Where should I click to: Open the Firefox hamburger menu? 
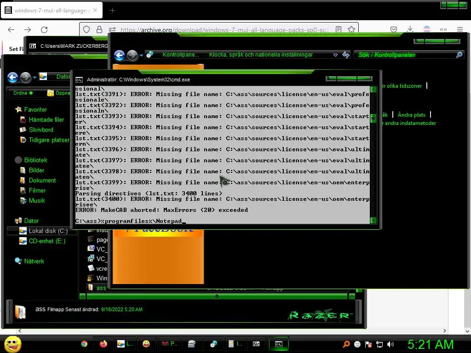tap(460, 29)
